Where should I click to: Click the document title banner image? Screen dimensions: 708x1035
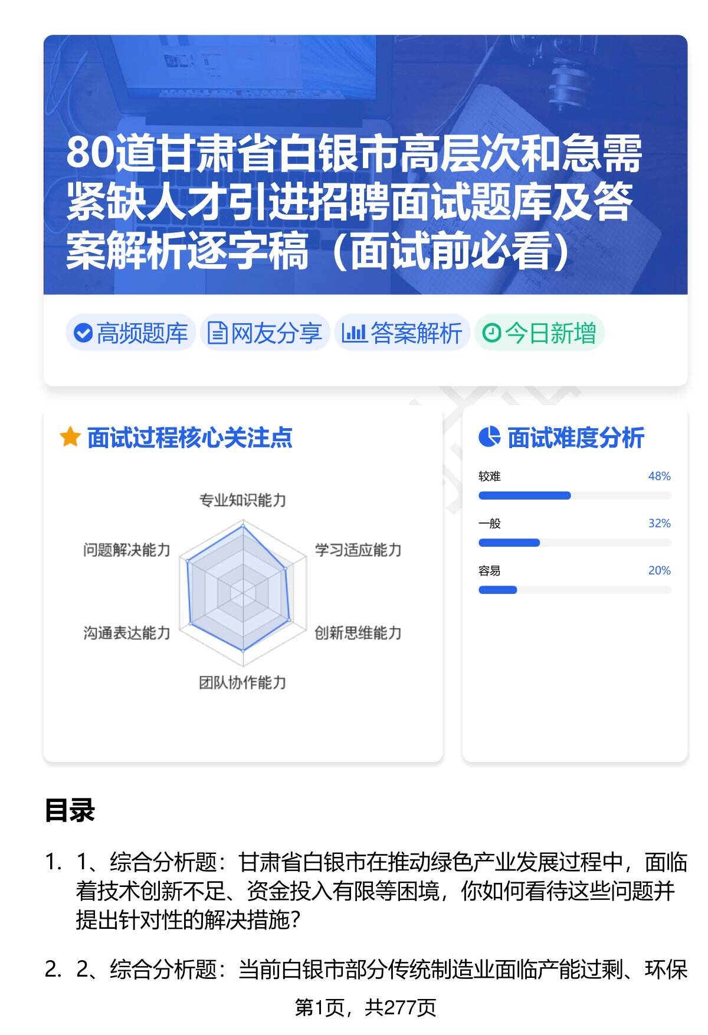[365, 165]
